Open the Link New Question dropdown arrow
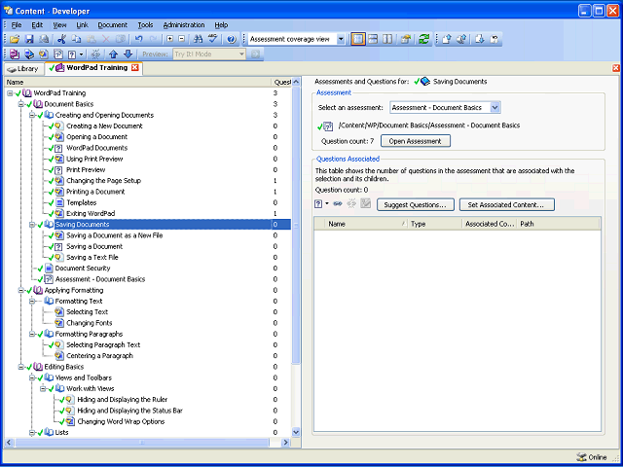This screenshot has width=623, height=467. (x=82, y=54)
